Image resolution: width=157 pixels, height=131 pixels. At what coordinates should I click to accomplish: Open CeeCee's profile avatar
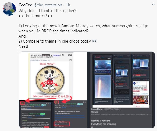(9, 9)
